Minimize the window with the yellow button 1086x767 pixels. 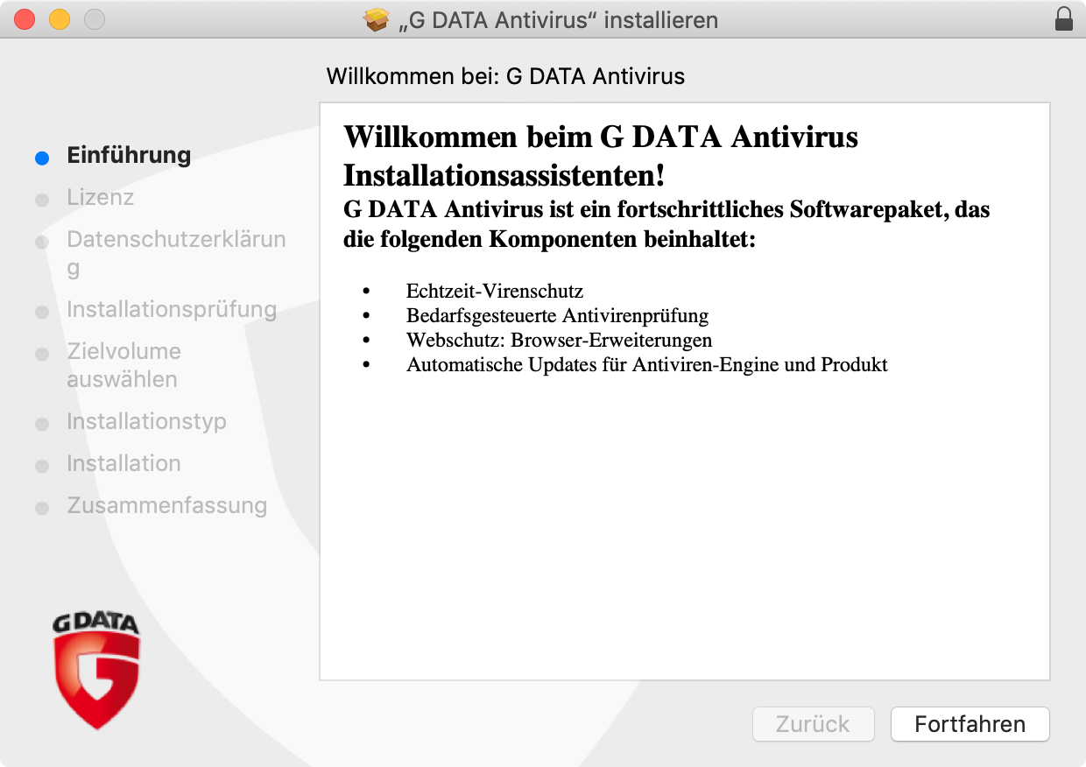(x=59, y=19)
